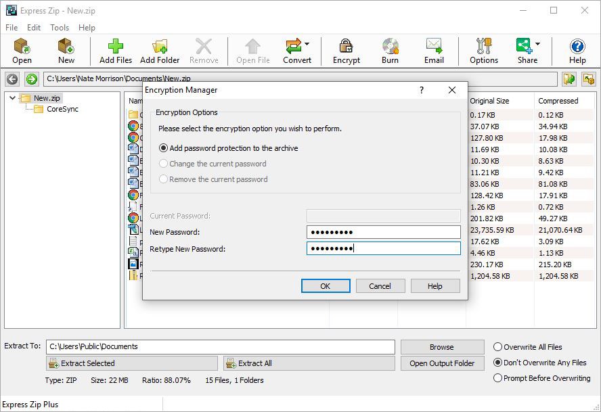Click the question mark in Encryption Manager title
The height and width of the screenshot is (412, 601).
(422, 90)
